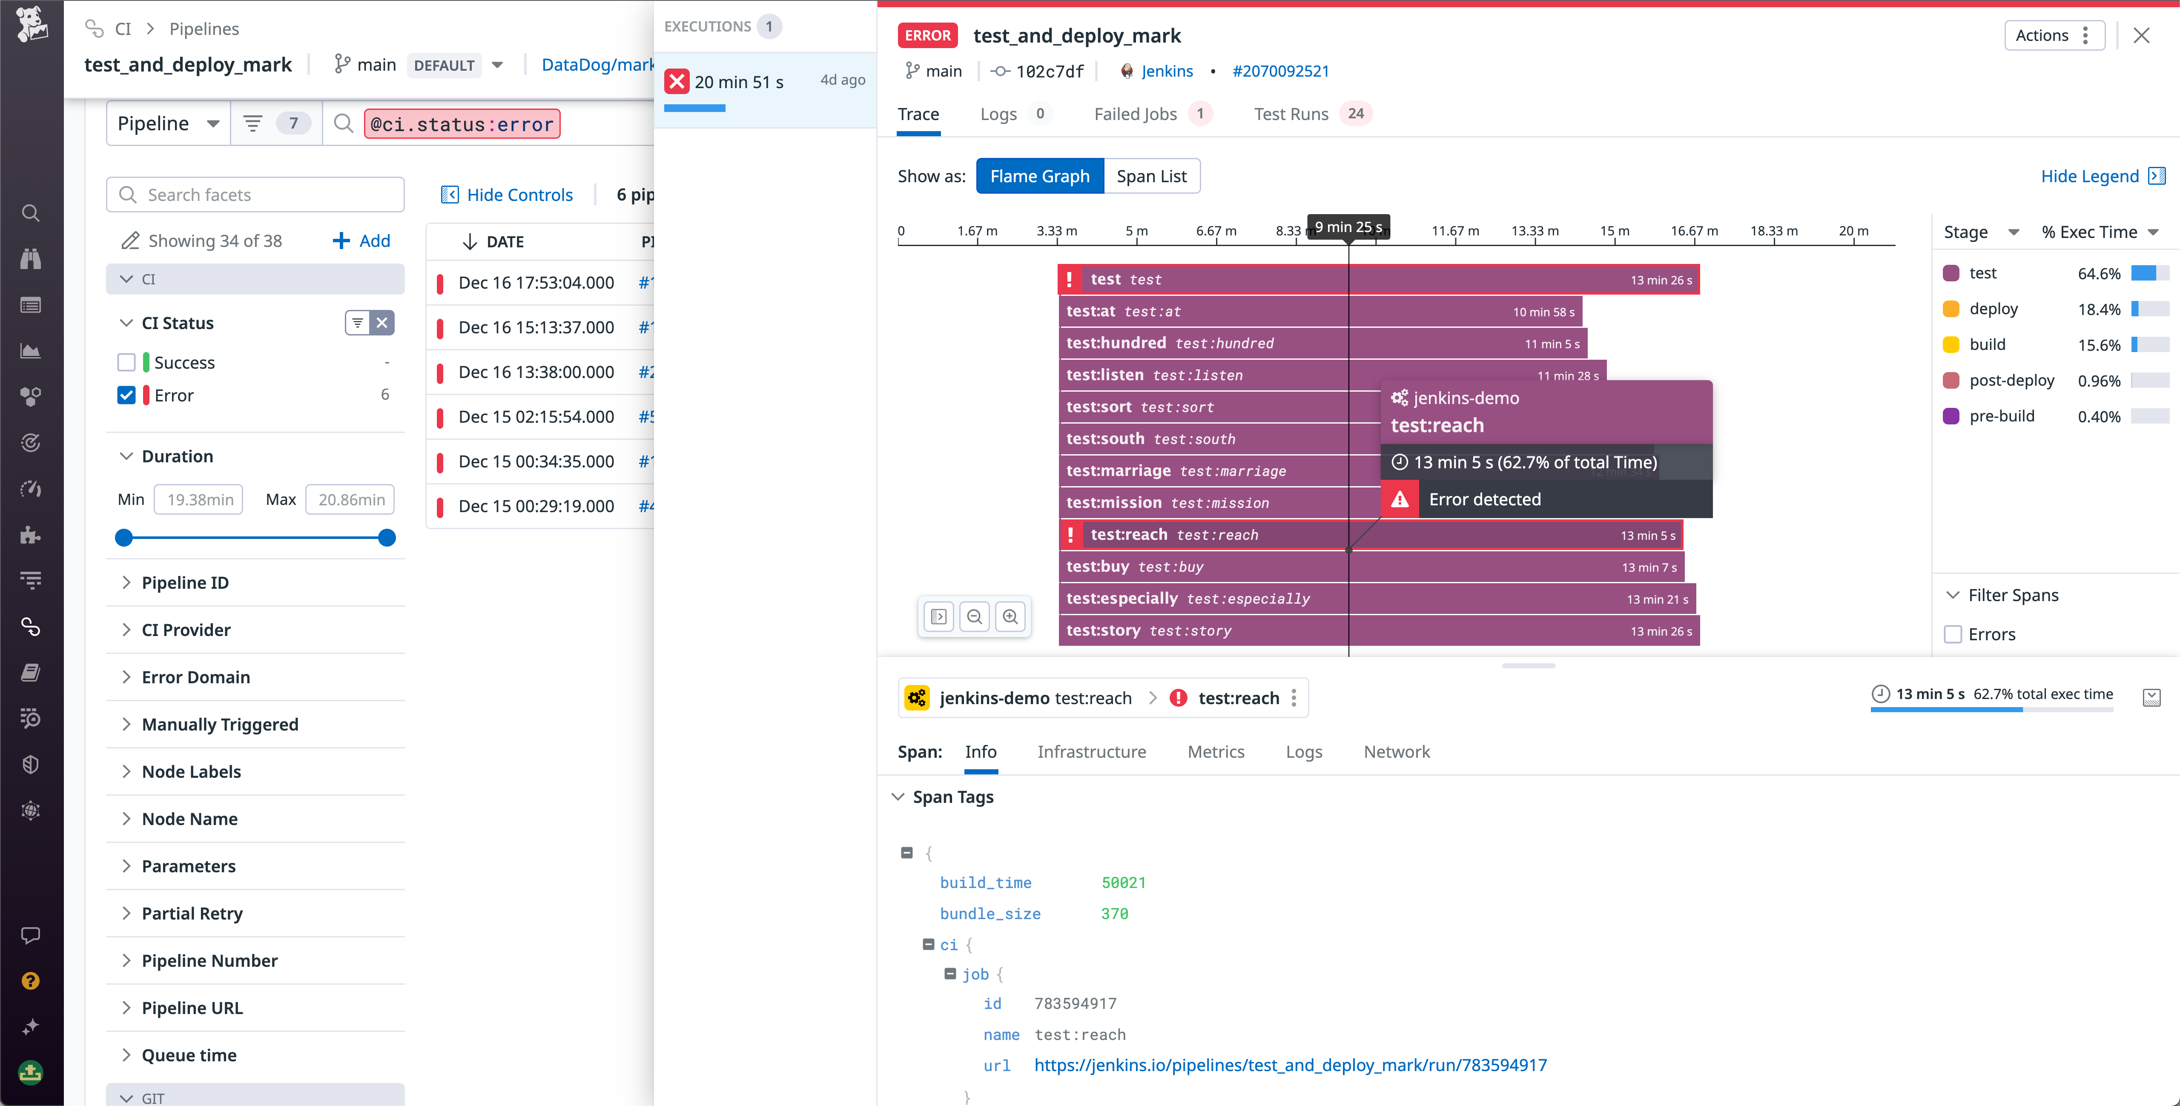
Task: Check the Errors box under Filter Spans
Action: [x=1952, y=634]
